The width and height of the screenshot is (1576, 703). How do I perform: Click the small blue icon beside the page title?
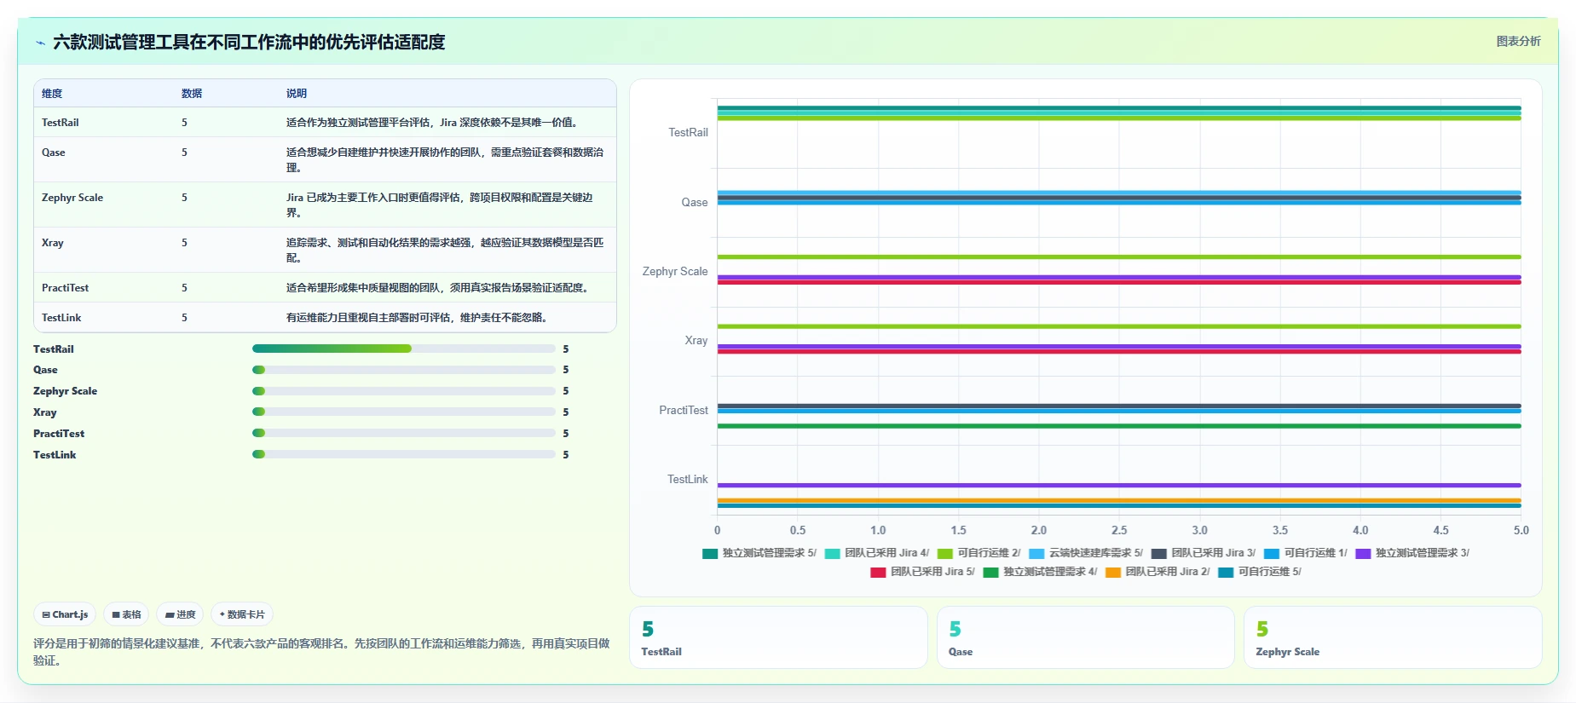click(x=40, y=43)
